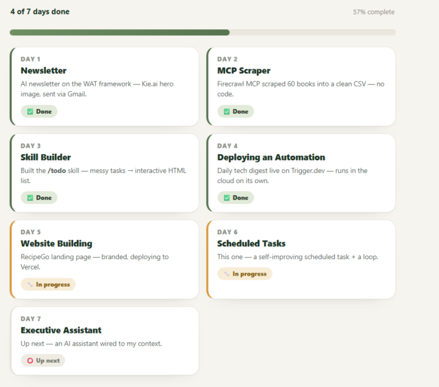Click the checkmark icon on Skill Builder card
Image resolution: width=439 pixels, height=387 pixels.
point(30,198)
